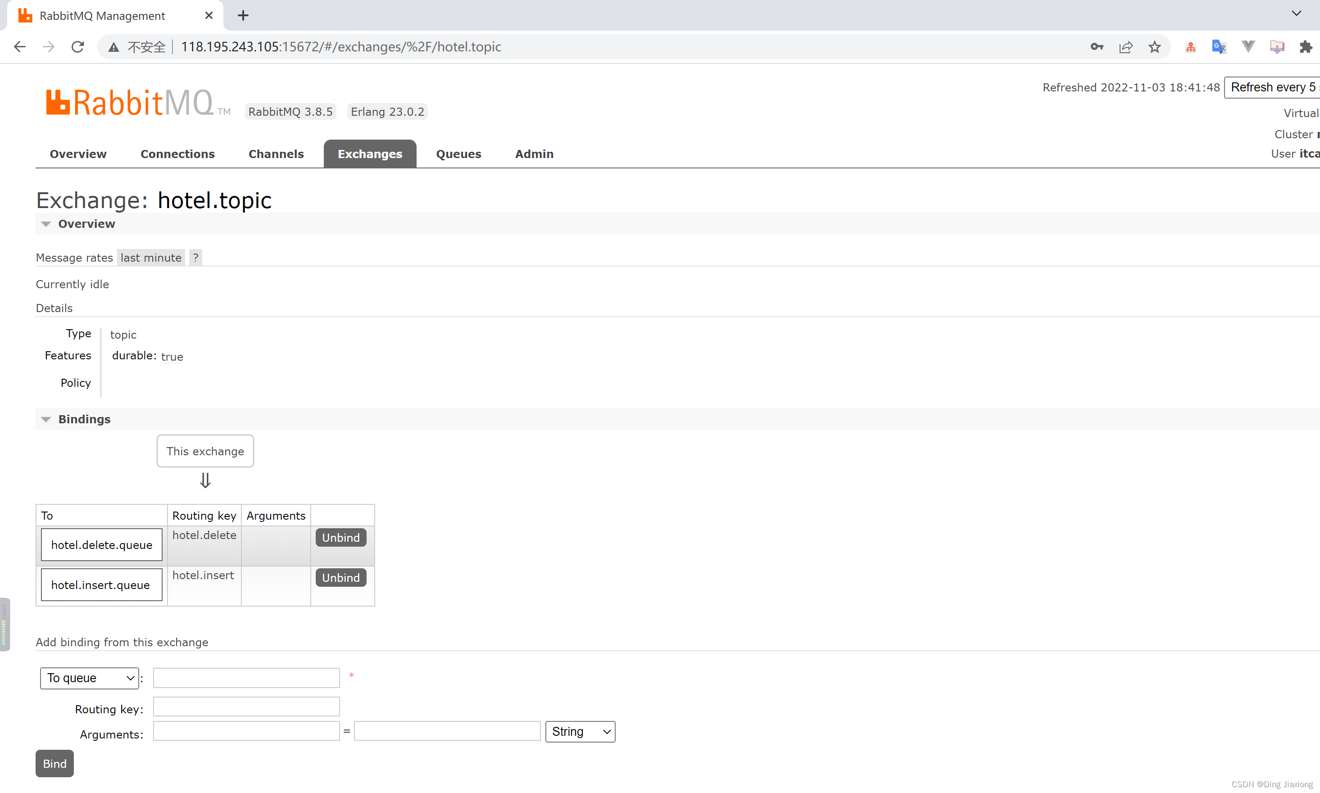The image size is (1320, 793).
Task: Collapse the Overview section
Action: tap(86, 224)
